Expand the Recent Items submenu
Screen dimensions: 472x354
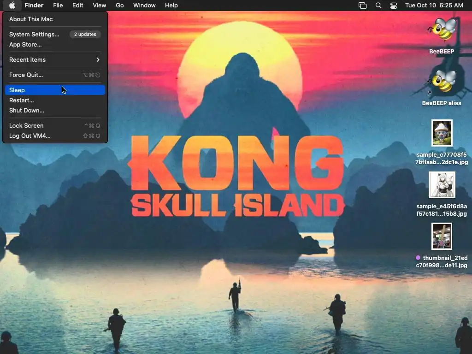55,59
